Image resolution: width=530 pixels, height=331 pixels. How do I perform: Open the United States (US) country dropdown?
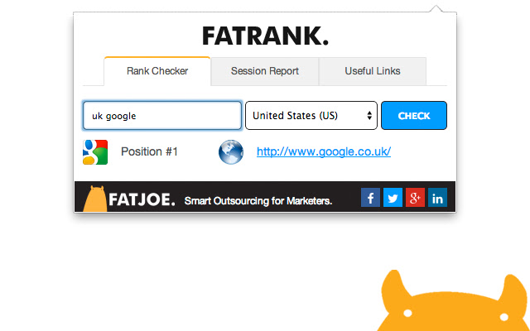[x=311, y=116]
